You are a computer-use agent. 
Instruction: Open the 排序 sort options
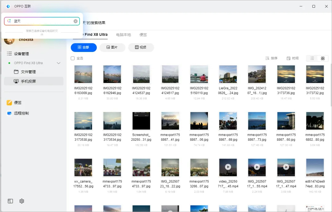271,58
